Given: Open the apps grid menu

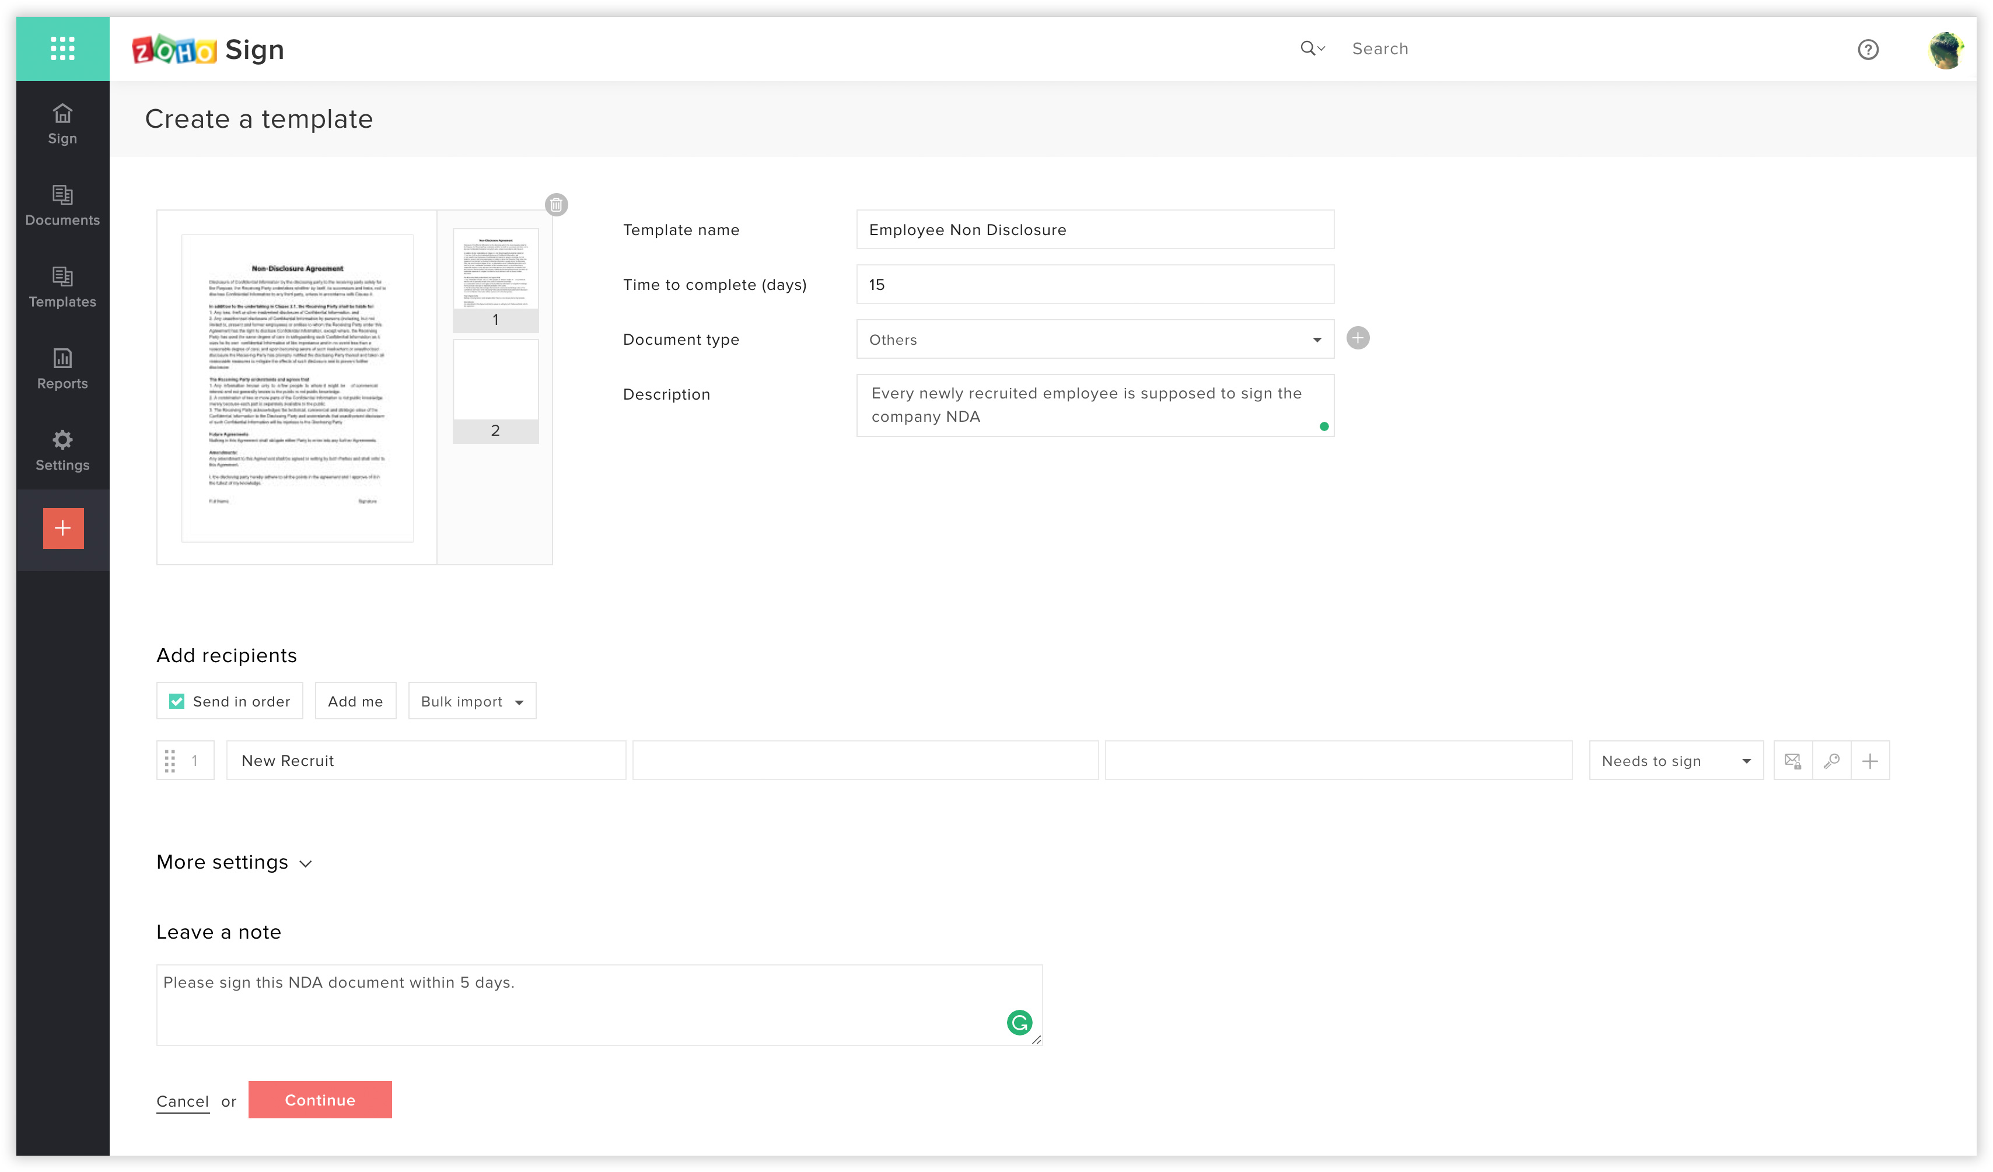Looking at the screenshot, I should pos(61,49).
